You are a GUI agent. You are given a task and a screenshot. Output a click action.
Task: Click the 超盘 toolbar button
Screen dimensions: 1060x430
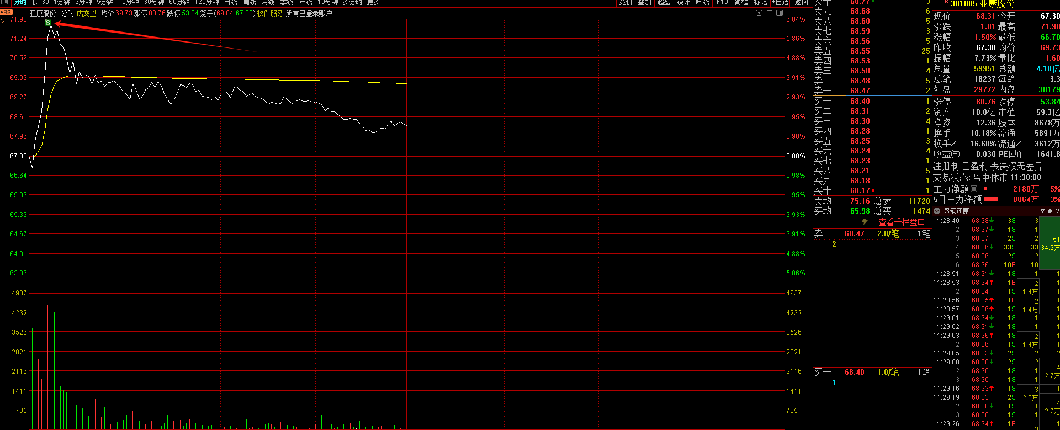pyautogui.click(x=664, y=3)
